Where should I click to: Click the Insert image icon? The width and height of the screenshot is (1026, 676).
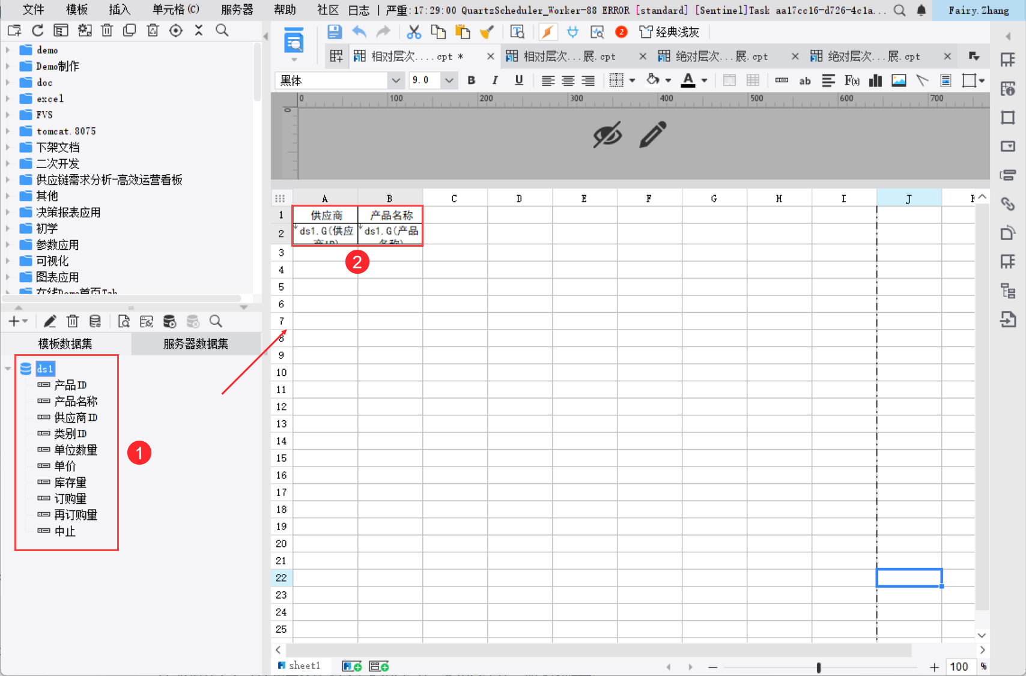[x=899, y=80]
